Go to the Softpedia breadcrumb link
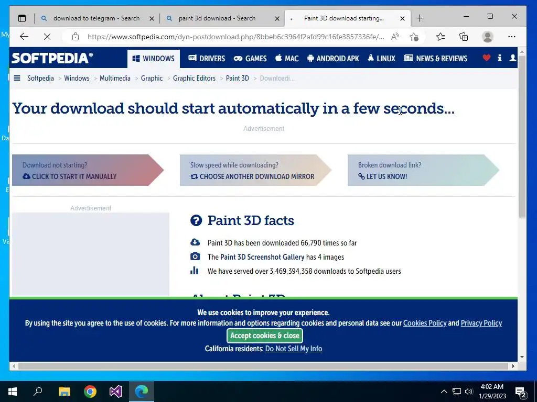 (40, 79)
